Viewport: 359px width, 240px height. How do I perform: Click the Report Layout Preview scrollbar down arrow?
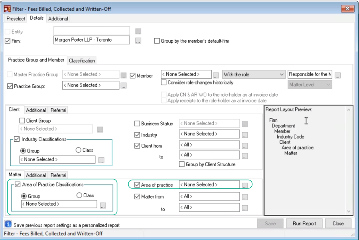click(x=349, y=211)
